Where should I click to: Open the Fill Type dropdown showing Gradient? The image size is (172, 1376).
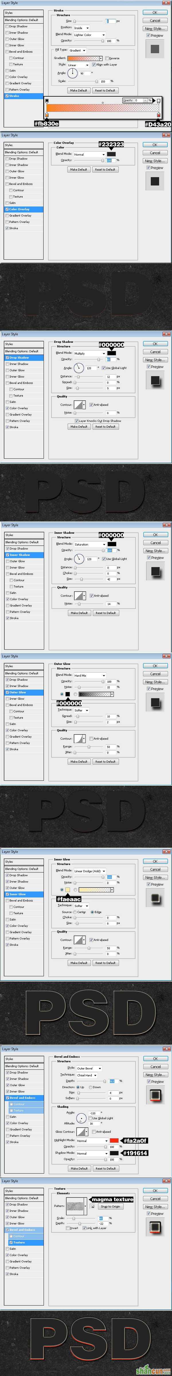click(x=78, y=50)
